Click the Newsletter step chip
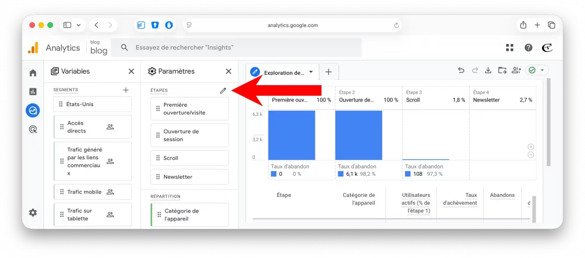The image size is (585, 258). pos(190,177)
